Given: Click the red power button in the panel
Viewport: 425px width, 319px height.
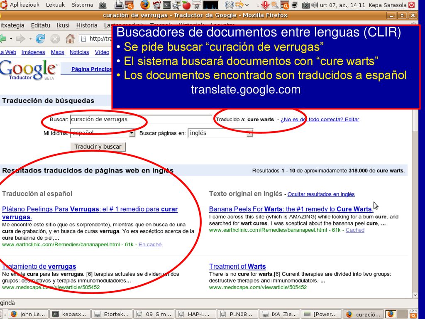Looking at the screenshot, I should [x=411, y=5].
